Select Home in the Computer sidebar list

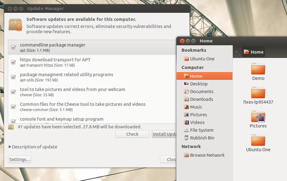pos(205,76)
